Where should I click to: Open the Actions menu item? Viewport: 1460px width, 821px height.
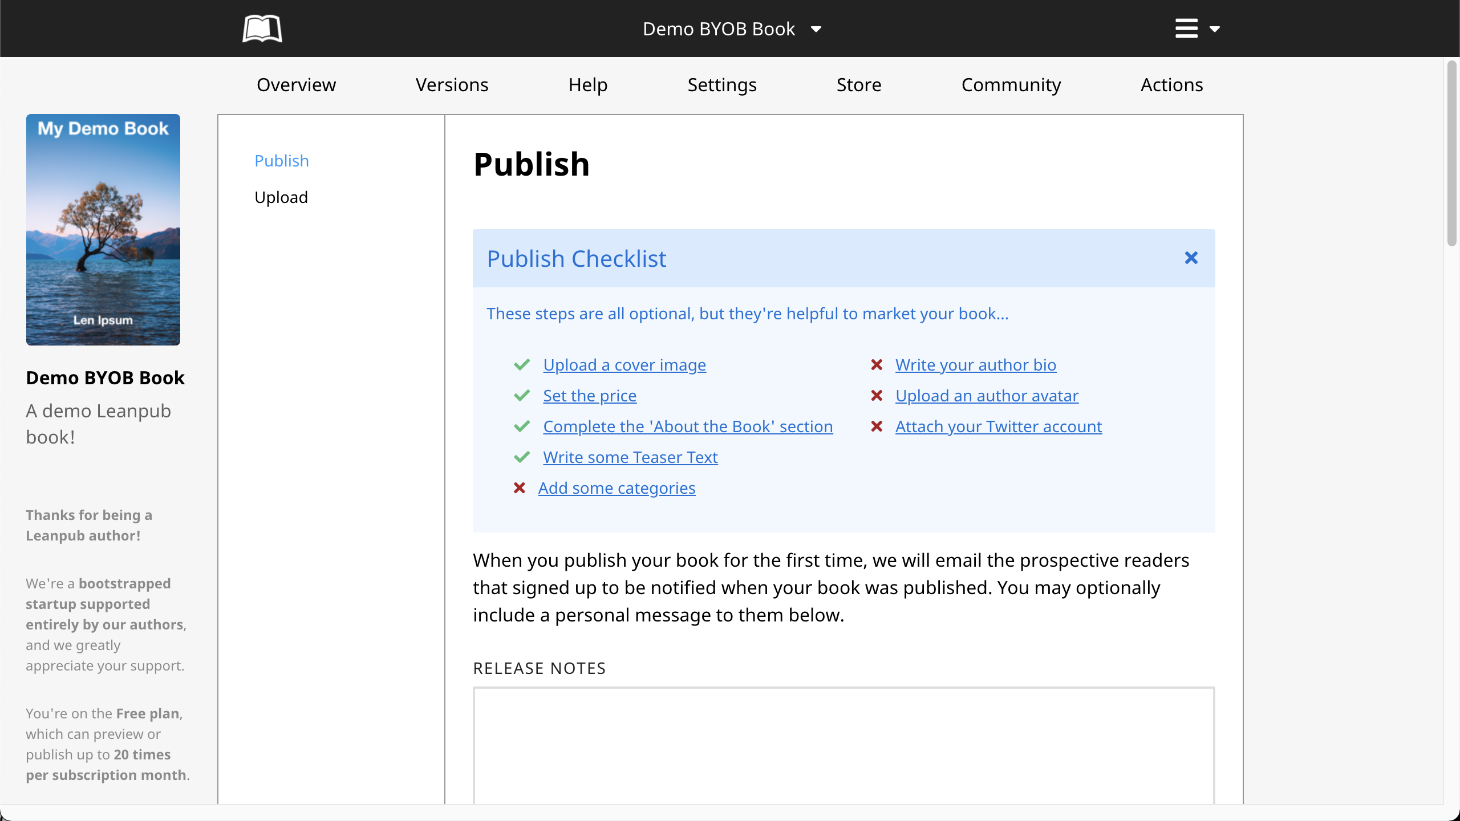1171,85
